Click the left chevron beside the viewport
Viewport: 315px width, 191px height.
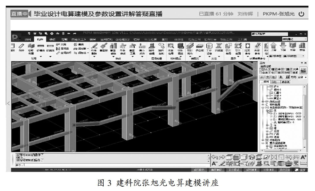pyautogui.click(x=8, y=103)
